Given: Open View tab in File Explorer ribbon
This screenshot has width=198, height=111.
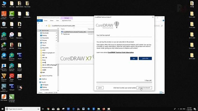Looking at the screenshot, I should [58, 21].
